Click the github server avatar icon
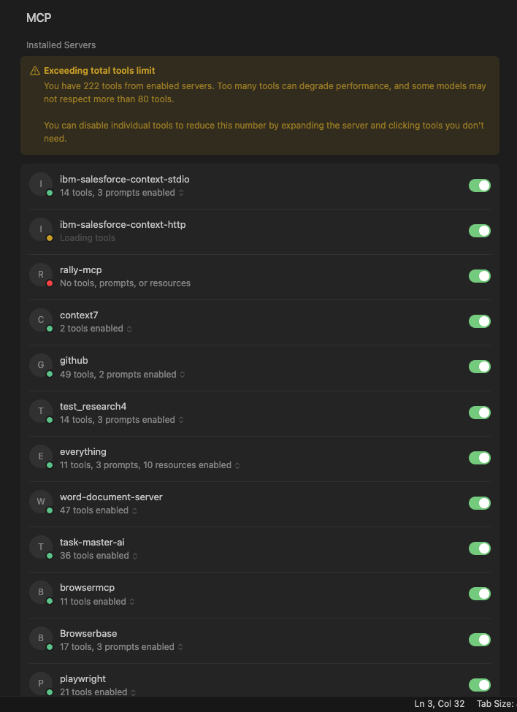Image resolution: width=517 pixels, height=712 pixels. [x=41, y=365]
